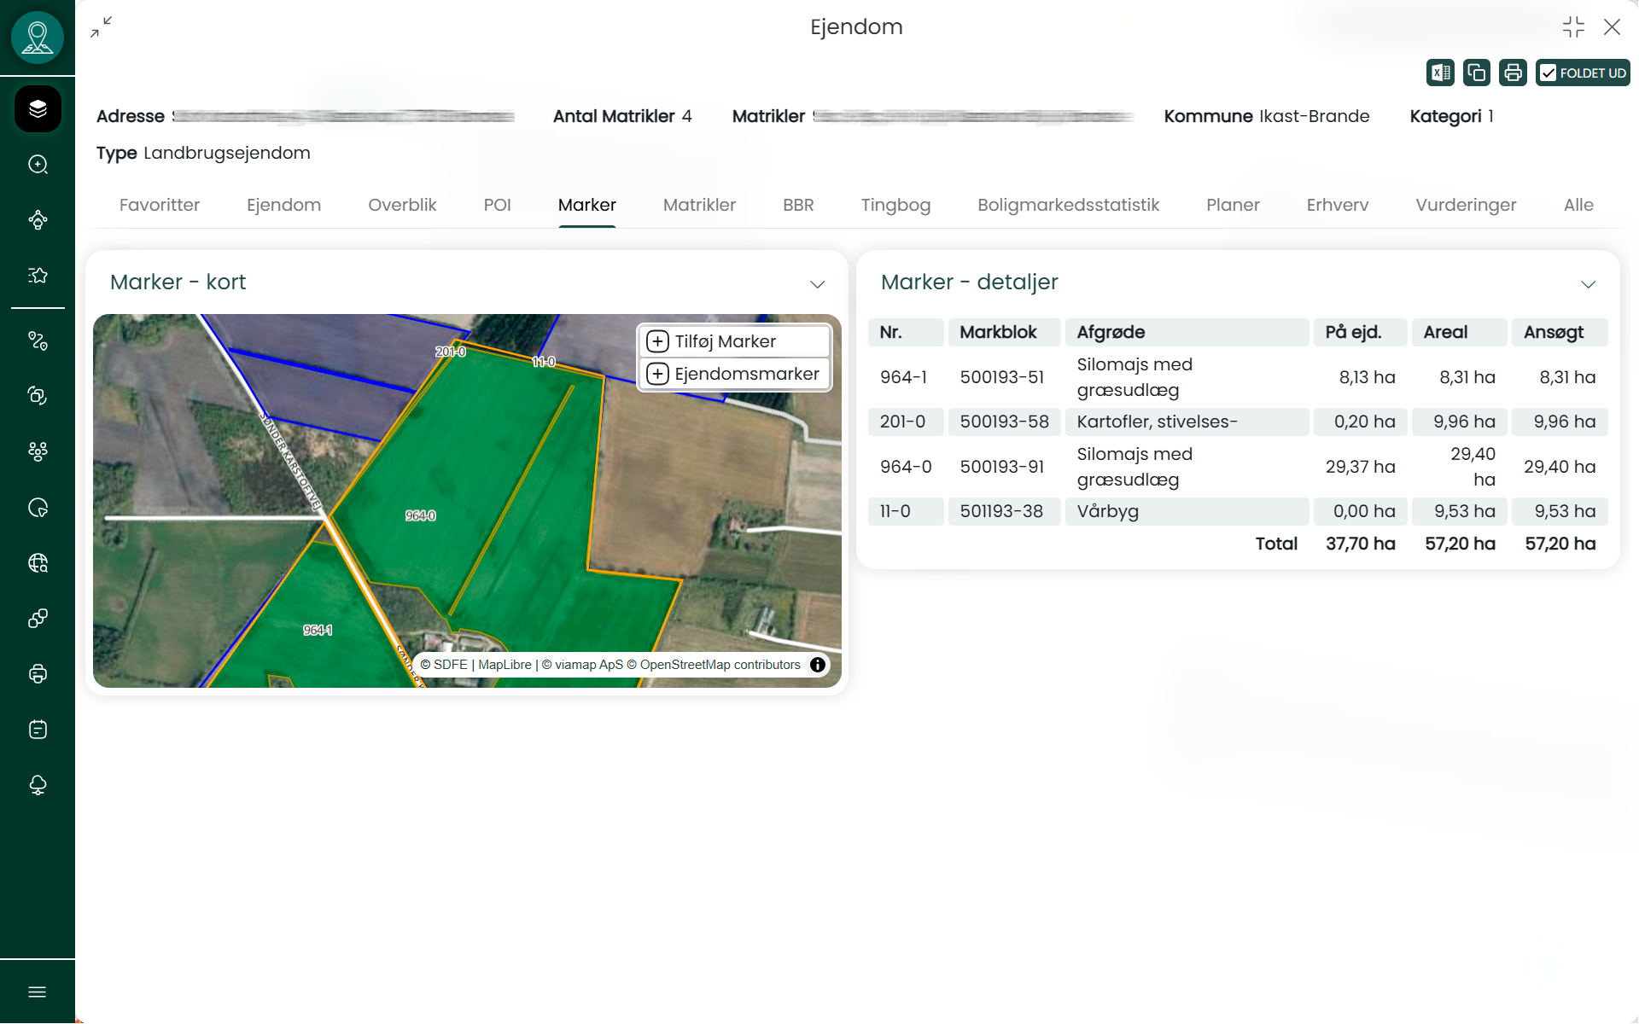Click the hexagon refresh sidebar icon
1639x1024 pixels.
pos(38,395)
